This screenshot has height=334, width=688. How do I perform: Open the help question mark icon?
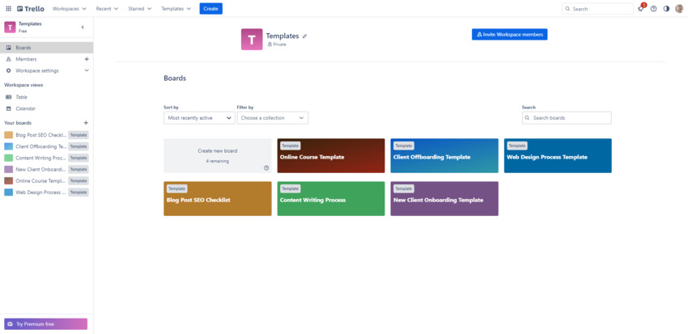[x=653, y=9]
